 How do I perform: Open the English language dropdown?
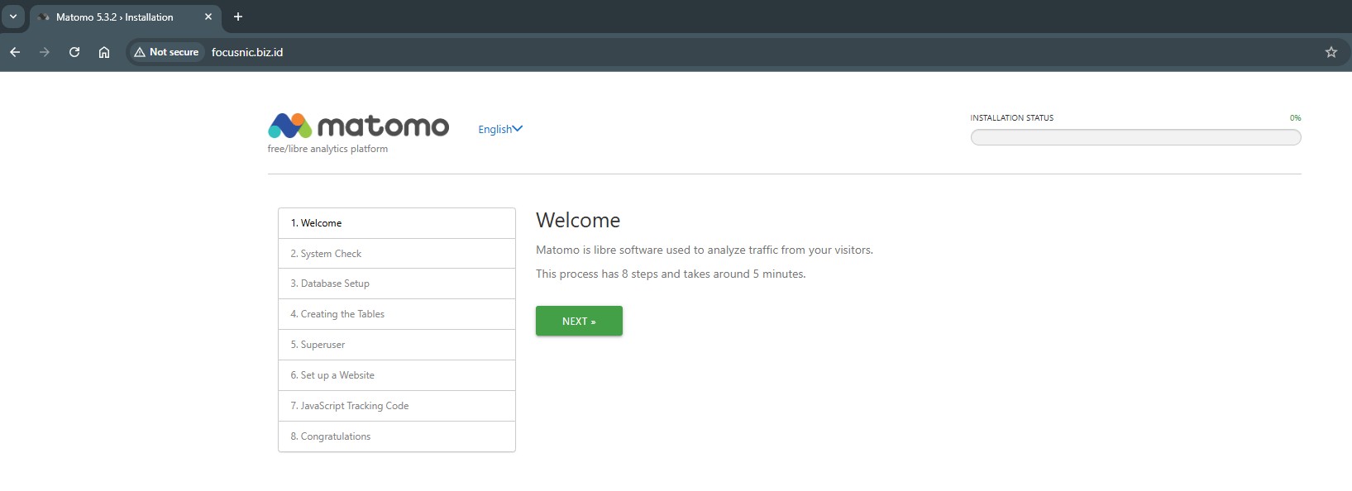coord(500,129)
